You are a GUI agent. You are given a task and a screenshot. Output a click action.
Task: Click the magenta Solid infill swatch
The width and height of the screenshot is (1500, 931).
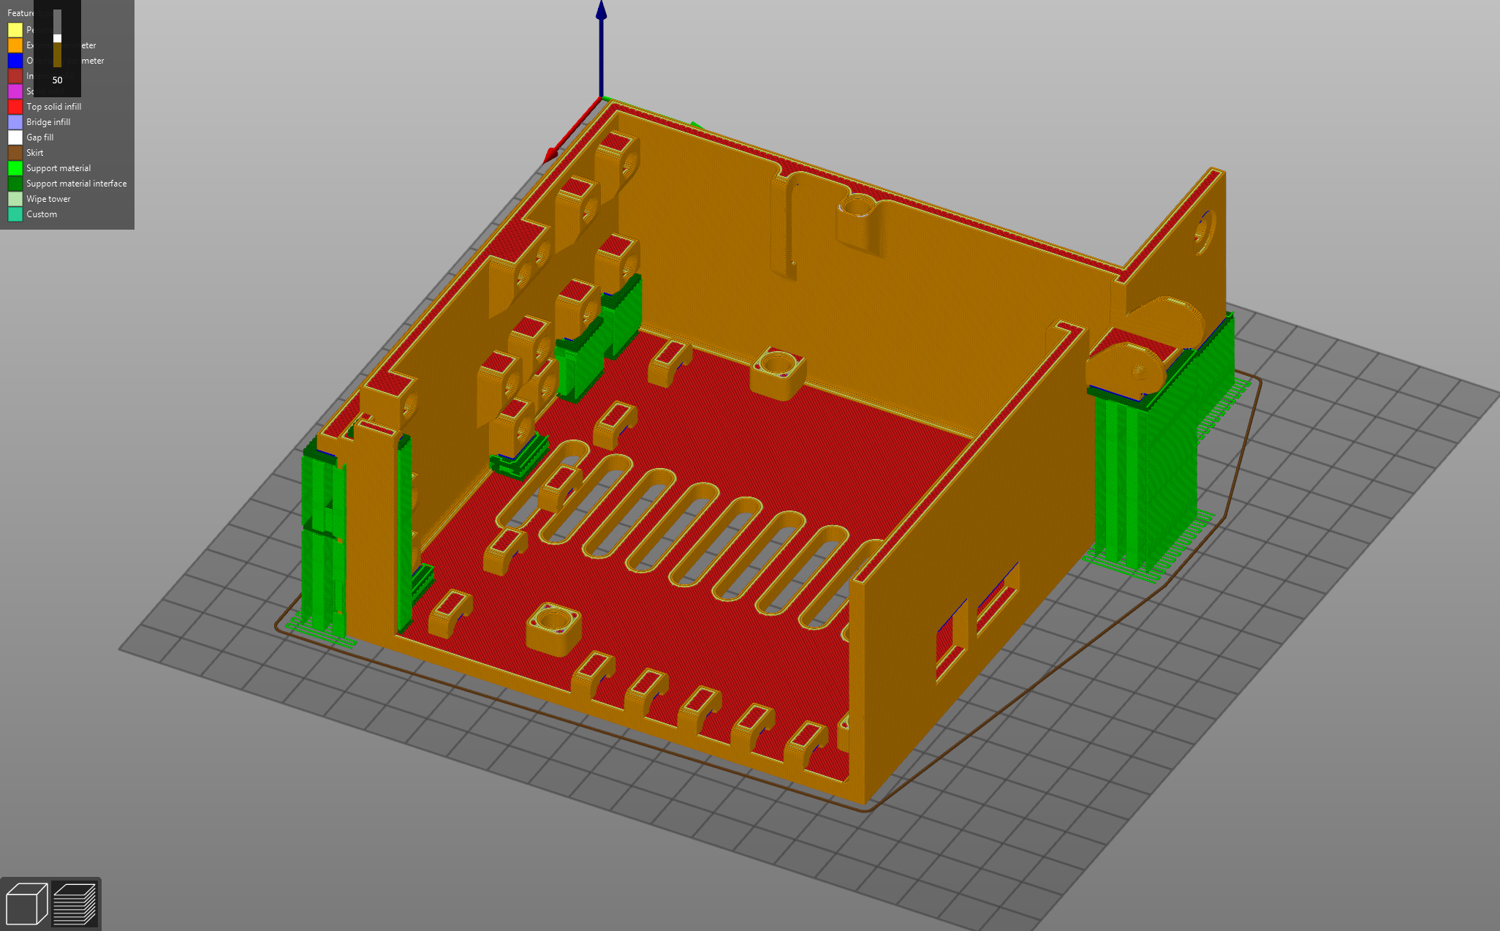click(x=15, y=91)
